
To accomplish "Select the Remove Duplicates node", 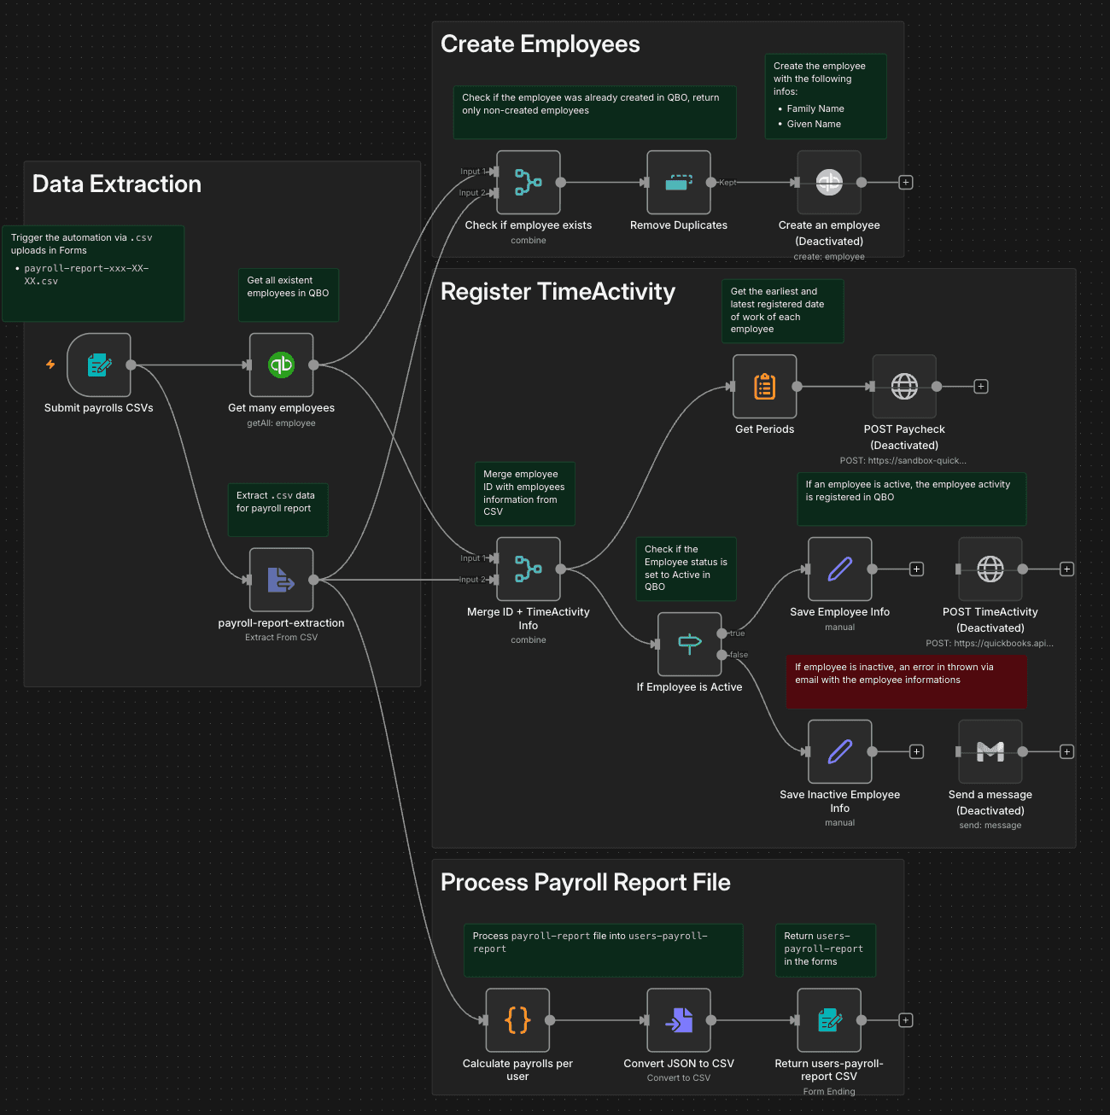I will (x=678, y=182).
